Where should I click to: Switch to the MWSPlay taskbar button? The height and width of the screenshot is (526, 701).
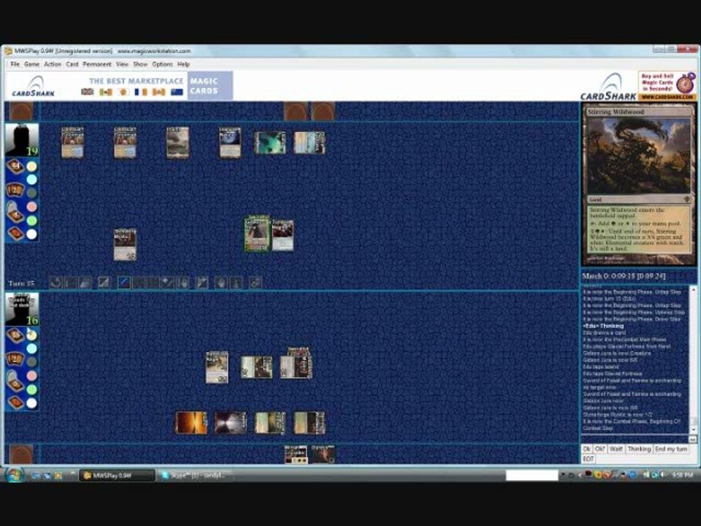(118, 476)
